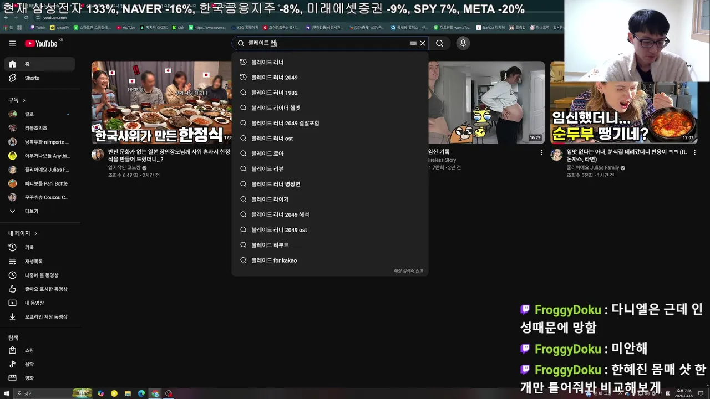The height and width of the screenshot is (399, 710).
Task: Choose suggestion 블레이드 러너 2049 결말포함
Action: [329, 123]
